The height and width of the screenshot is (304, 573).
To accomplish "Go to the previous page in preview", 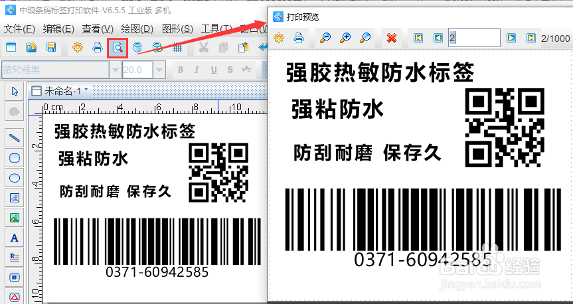I will (x=438, y=38).
